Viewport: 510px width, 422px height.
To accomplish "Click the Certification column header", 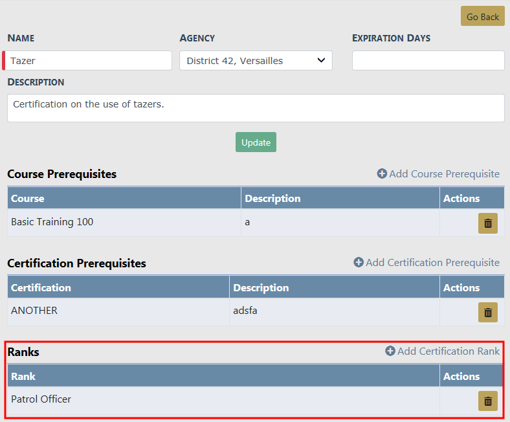I will click(x=41, y=288).
